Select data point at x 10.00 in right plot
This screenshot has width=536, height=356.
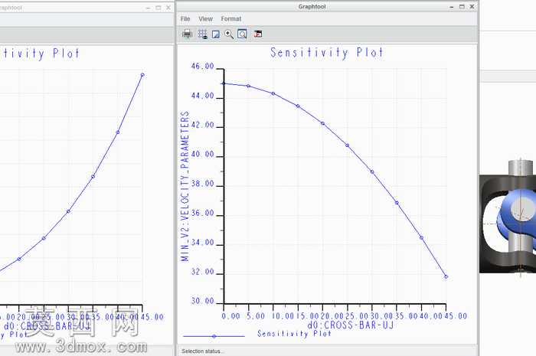pos(273,93)
